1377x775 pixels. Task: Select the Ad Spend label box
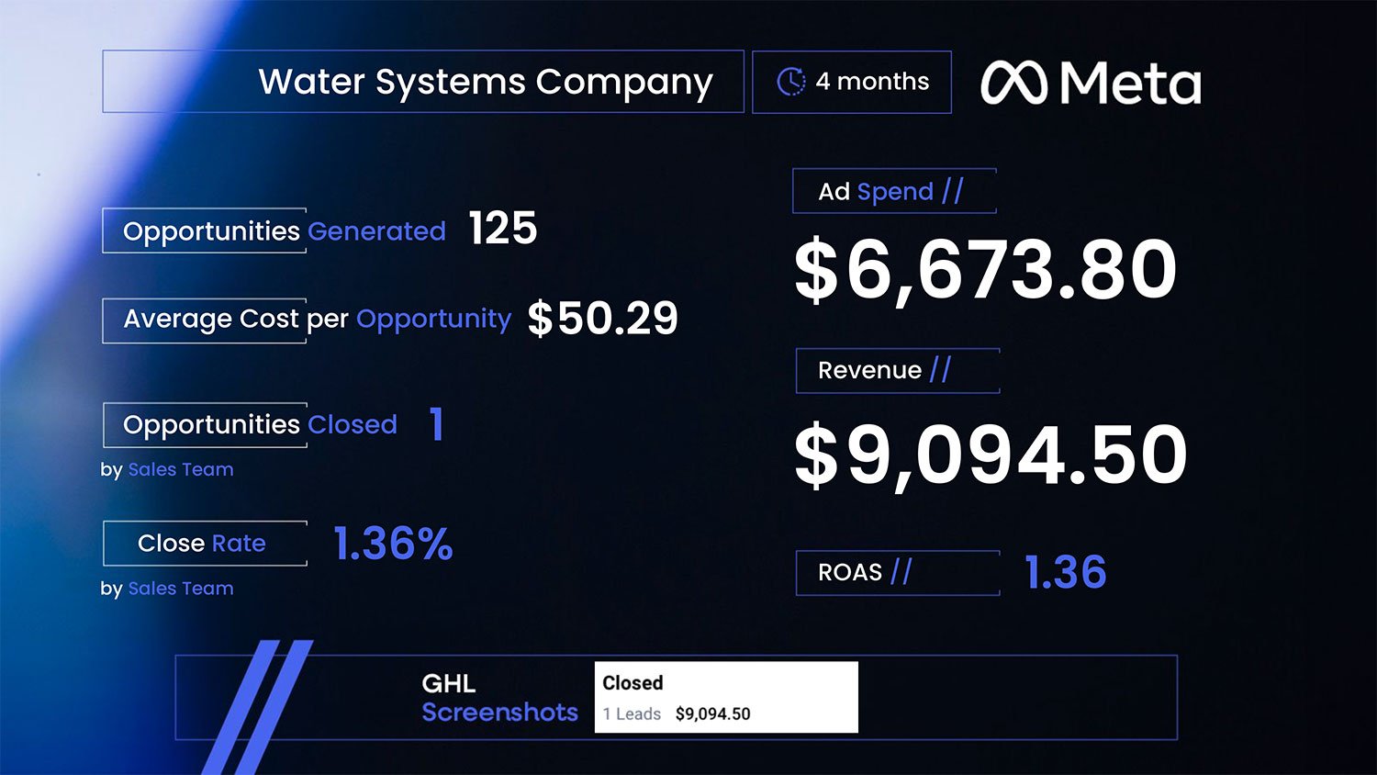coord(894,191)
